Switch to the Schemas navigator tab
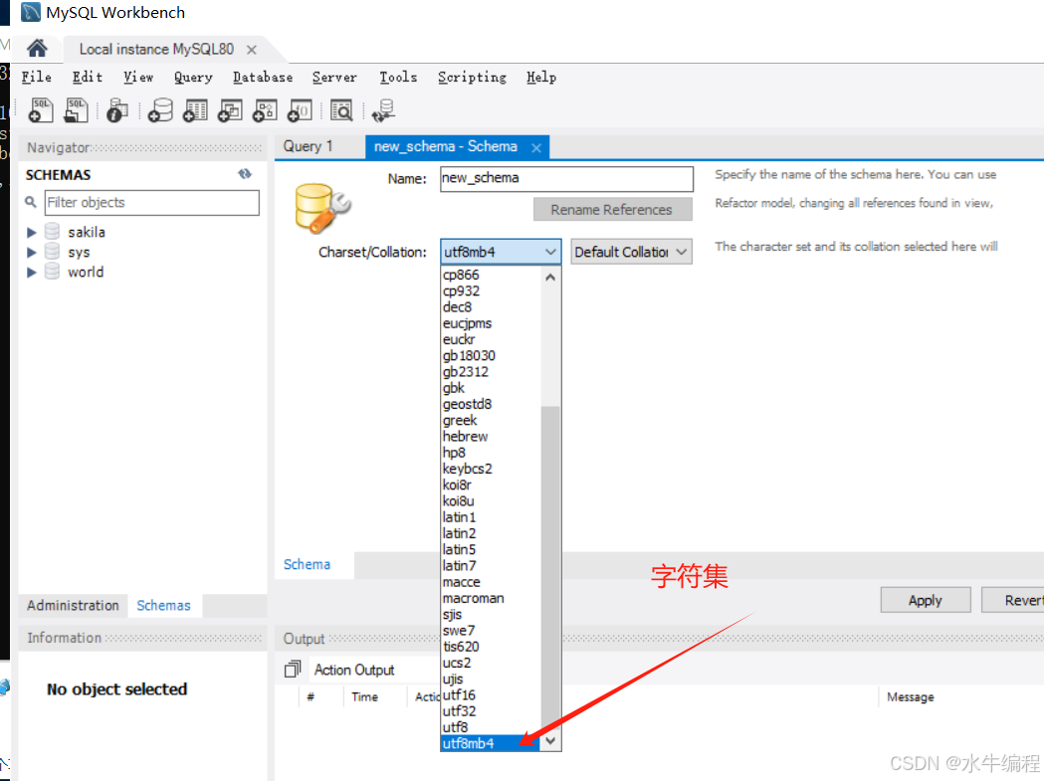 pos(164,605)
